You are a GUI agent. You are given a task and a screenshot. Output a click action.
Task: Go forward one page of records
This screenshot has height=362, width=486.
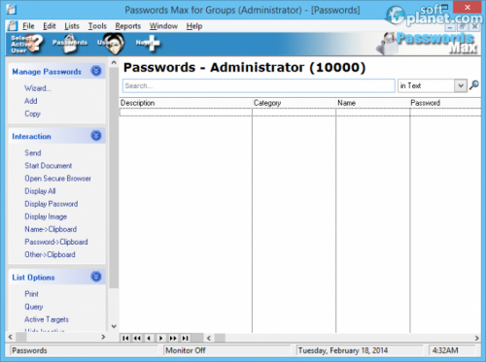pos(173,338)
